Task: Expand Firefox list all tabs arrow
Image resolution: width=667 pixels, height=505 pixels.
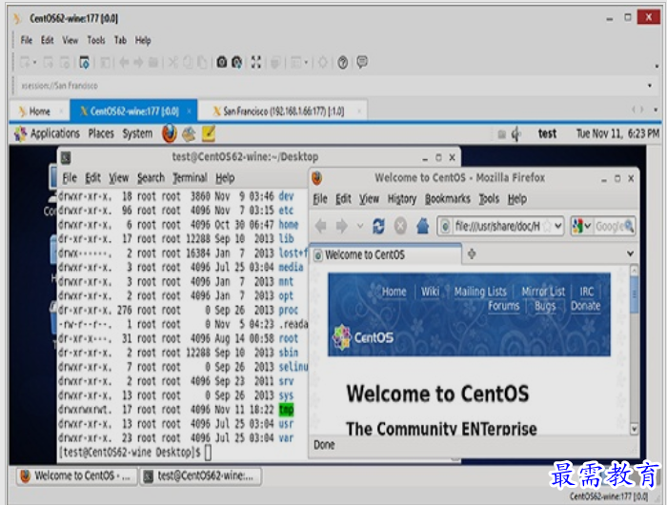Action: (x=630, y=254)
